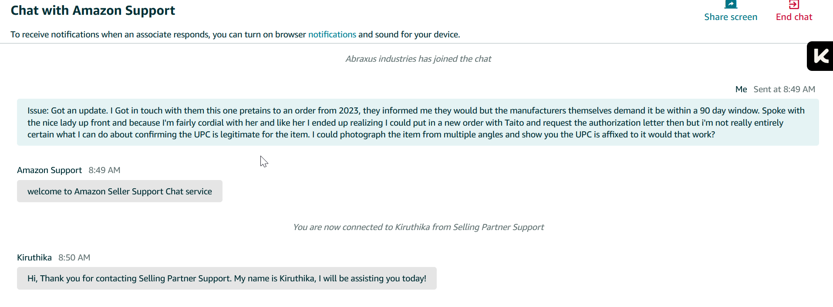Click the Amazon Support sender name
The width and height of the screenshot is (833, 307).
[49, 170]
